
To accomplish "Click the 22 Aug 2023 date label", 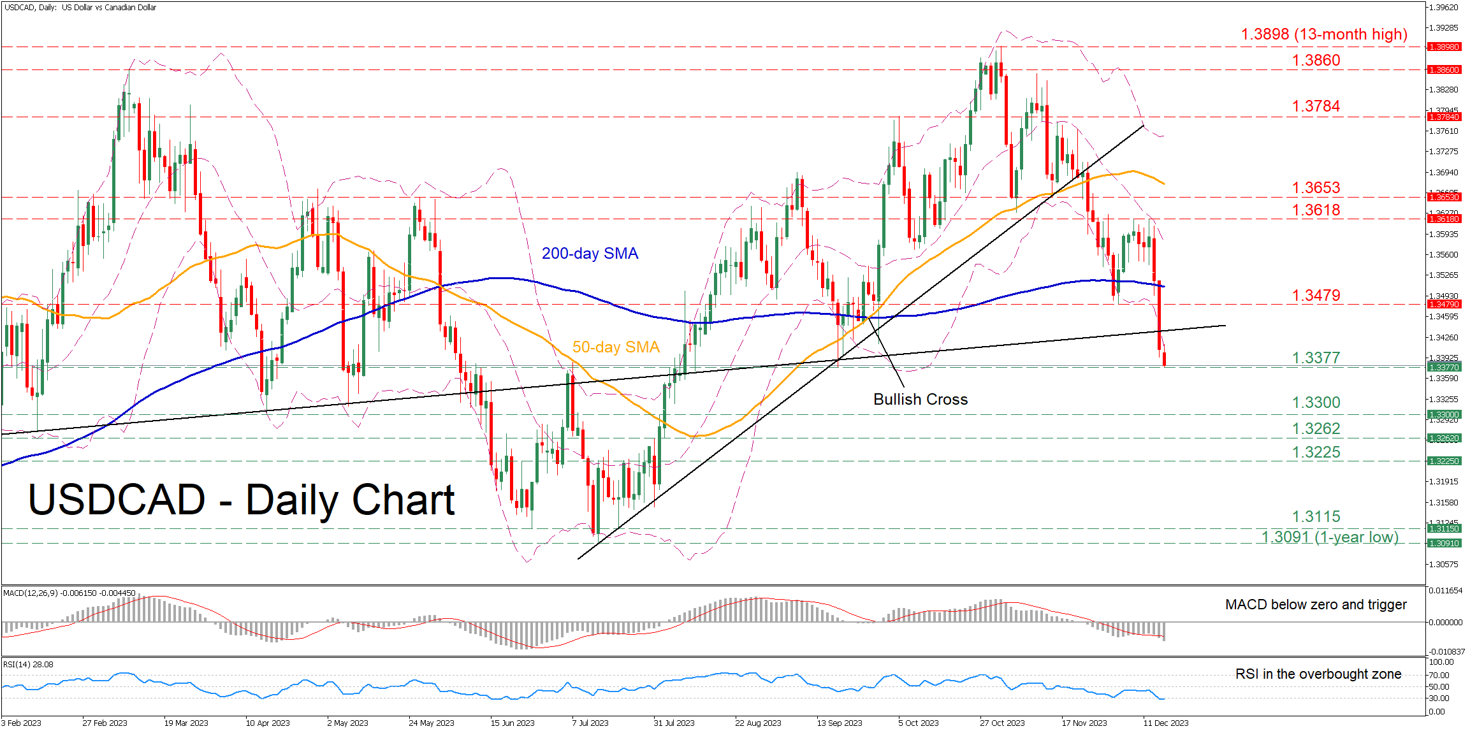I will (758, 723).
